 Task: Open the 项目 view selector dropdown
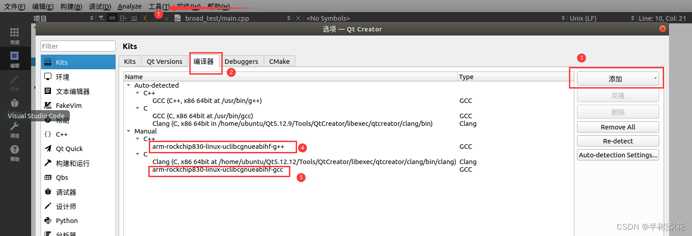[63, 18]
